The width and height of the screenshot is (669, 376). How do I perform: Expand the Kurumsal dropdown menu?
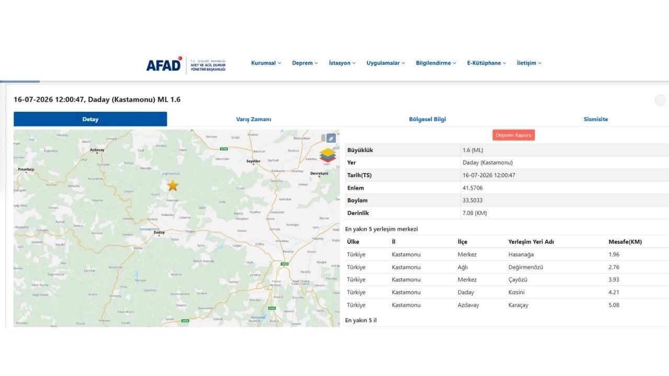(266, 63)
